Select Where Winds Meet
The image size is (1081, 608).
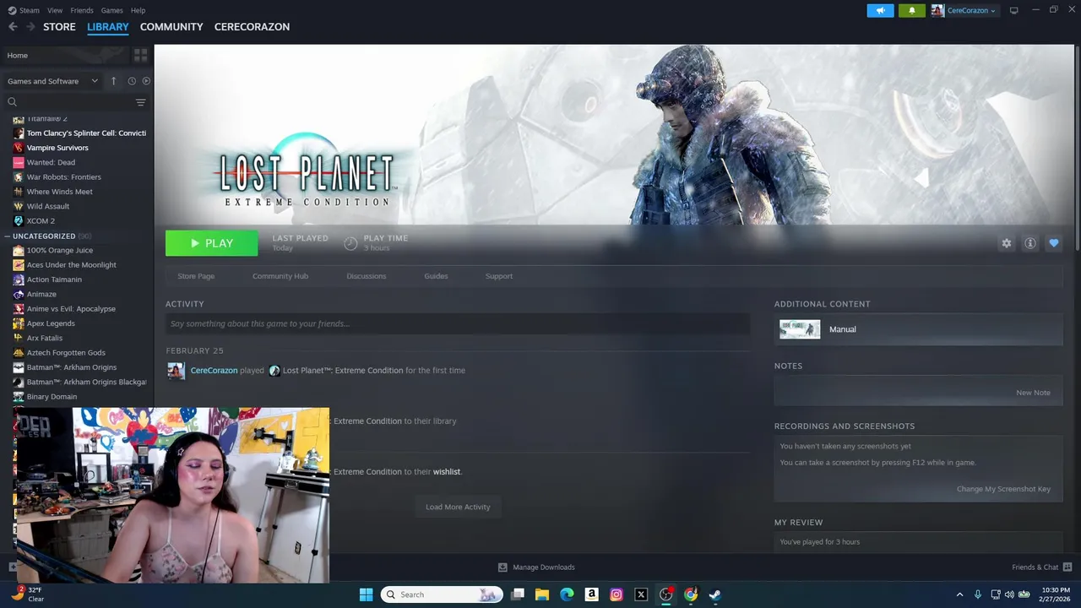pos(60,192)
